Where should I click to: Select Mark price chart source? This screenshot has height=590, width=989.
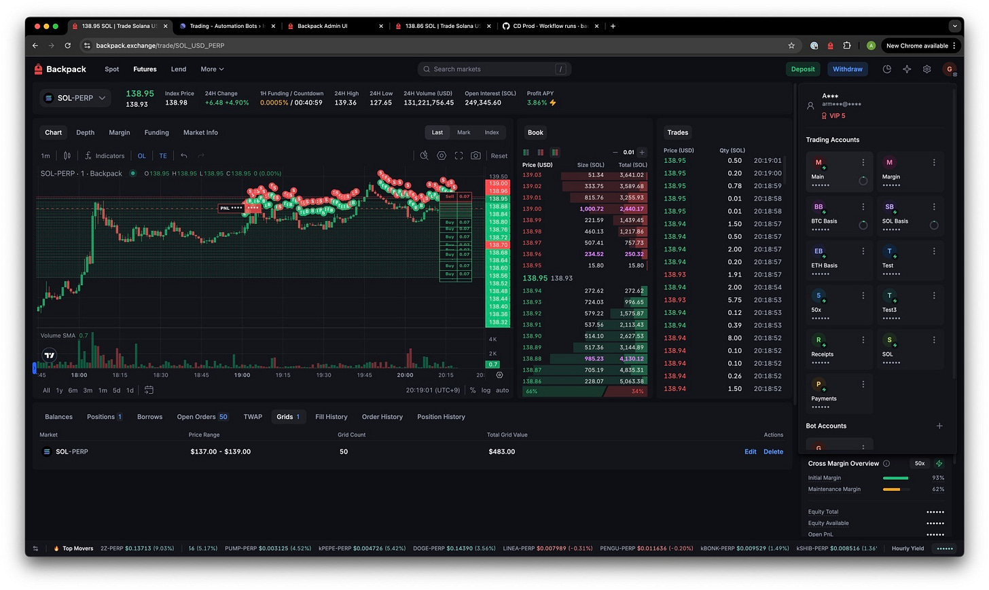click(464, 132)
